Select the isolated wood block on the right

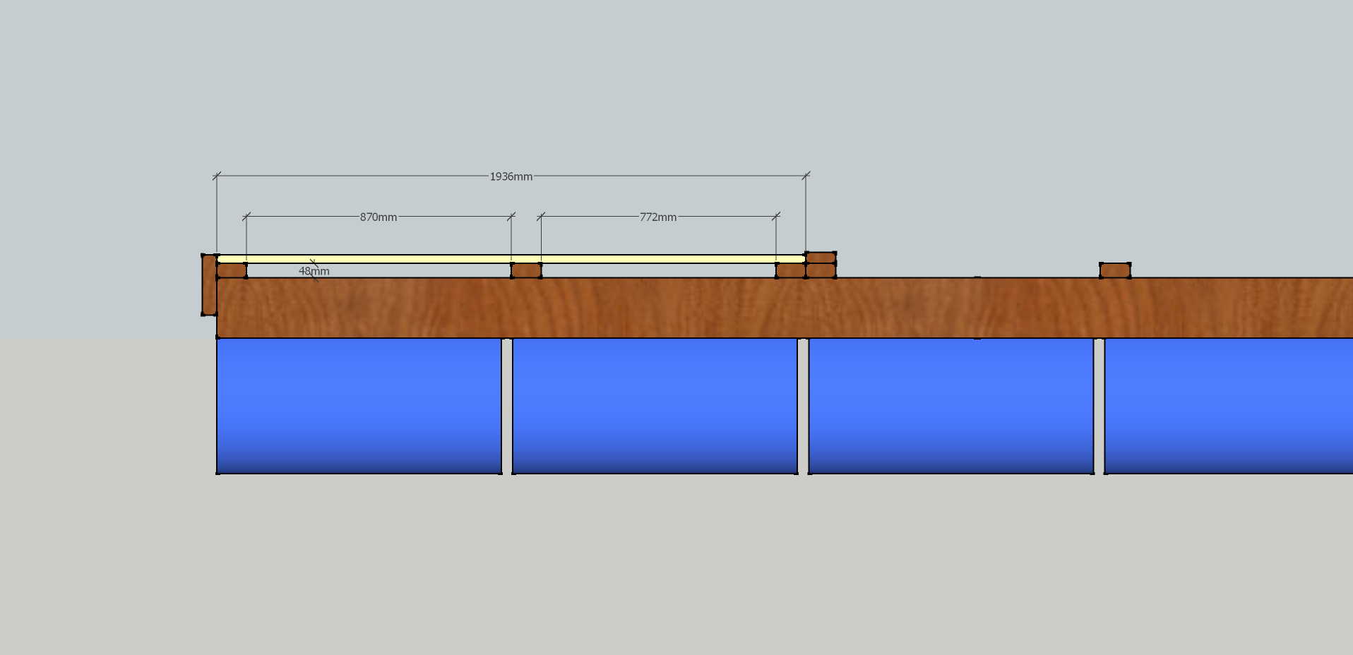click(1115, 270)
